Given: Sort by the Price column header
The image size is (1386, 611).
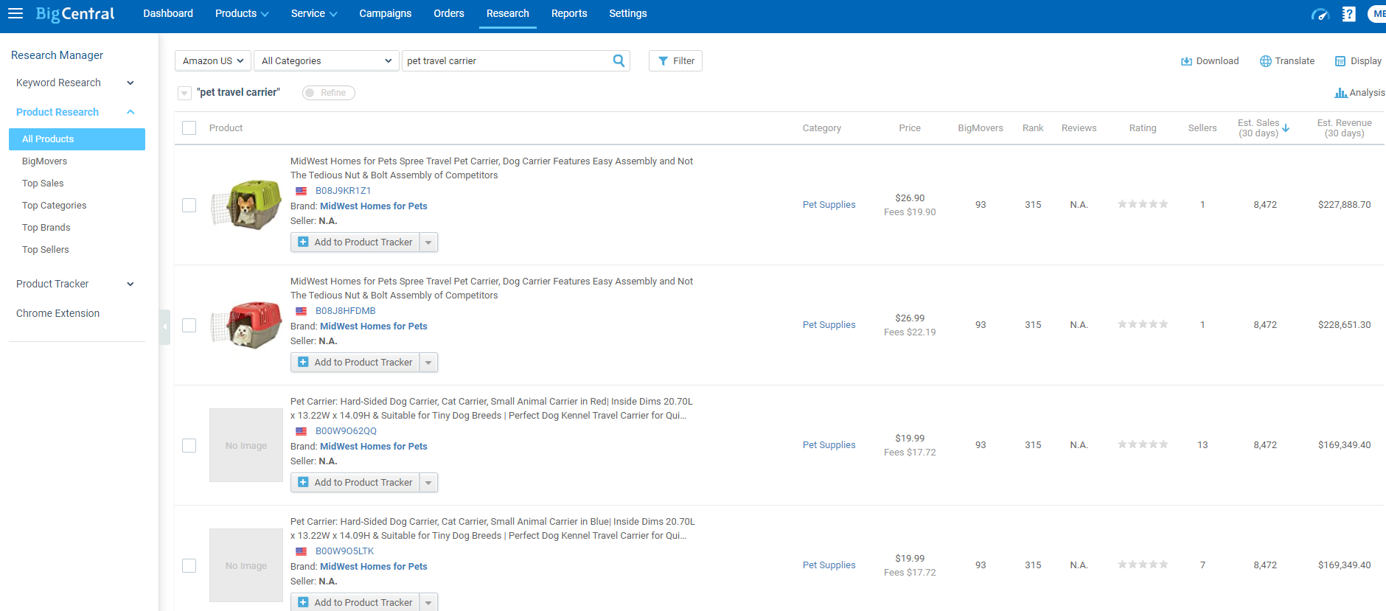Looking at the screenshot, I should point(910,128).
